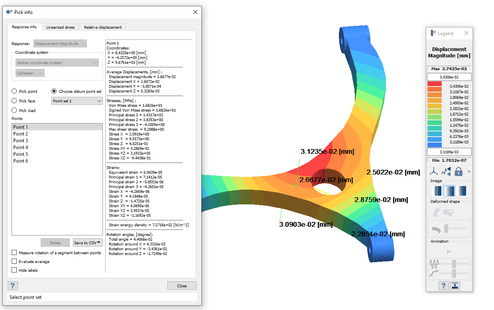The image size is (494, 310).
Task: Open the Point set 1 dropdown
Action: tap(77, 101)
